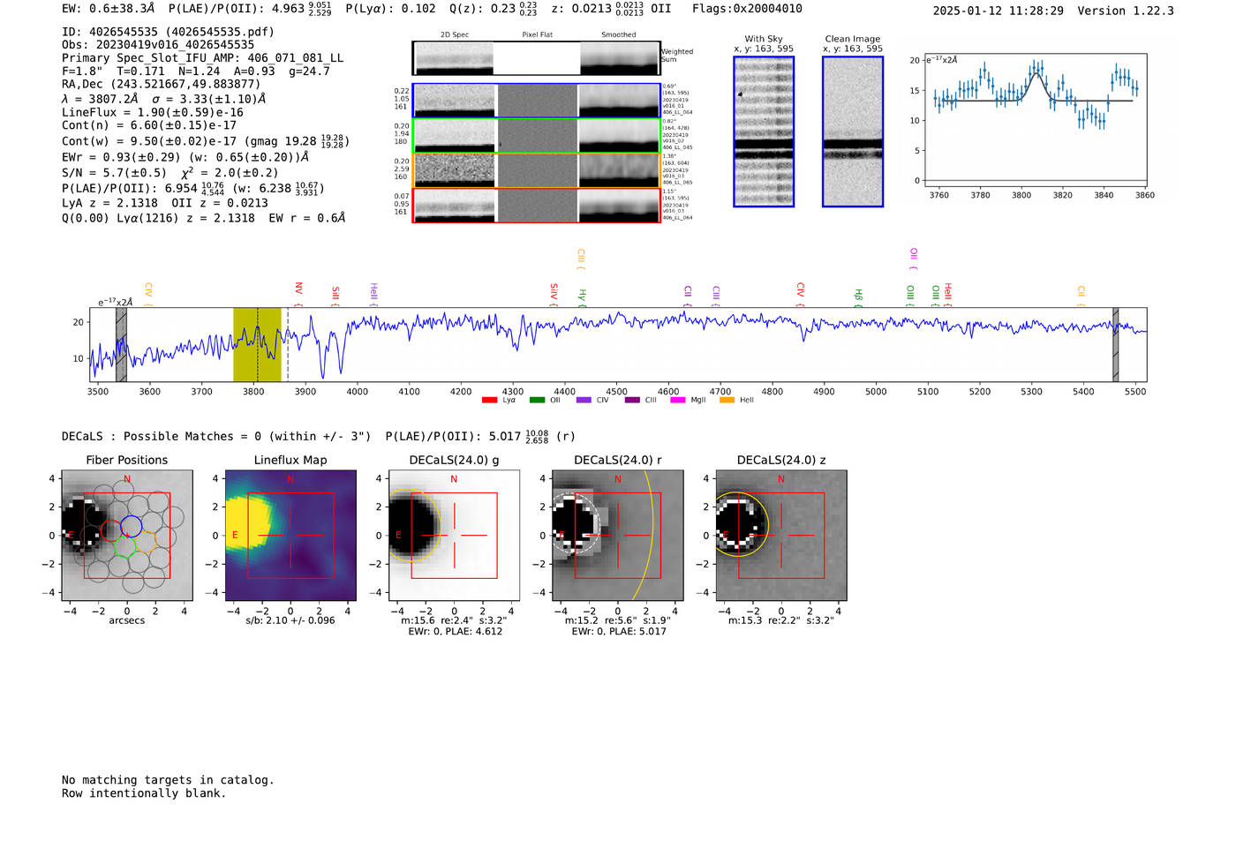Click the ID: 4026545535 (4026545535.pdf) line

(168, 32)
